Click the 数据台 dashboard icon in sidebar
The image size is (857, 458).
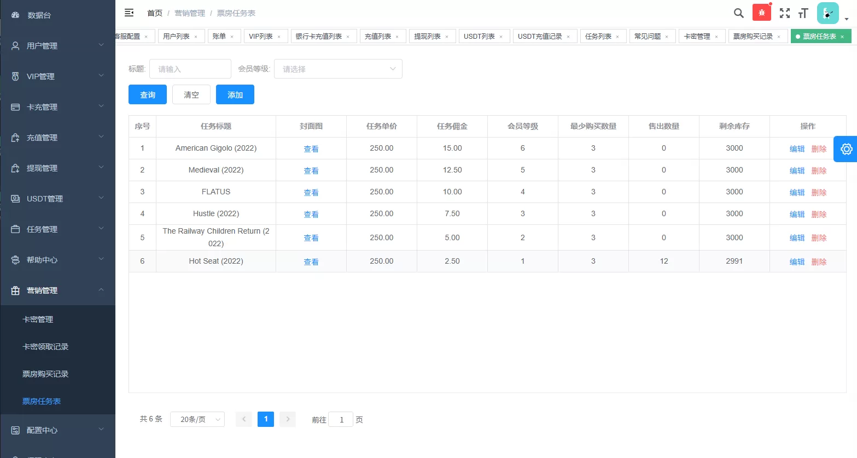[14, 15]
